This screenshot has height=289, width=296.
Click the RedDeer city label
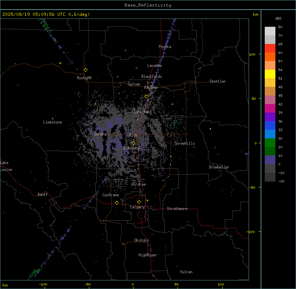point(151,88)
